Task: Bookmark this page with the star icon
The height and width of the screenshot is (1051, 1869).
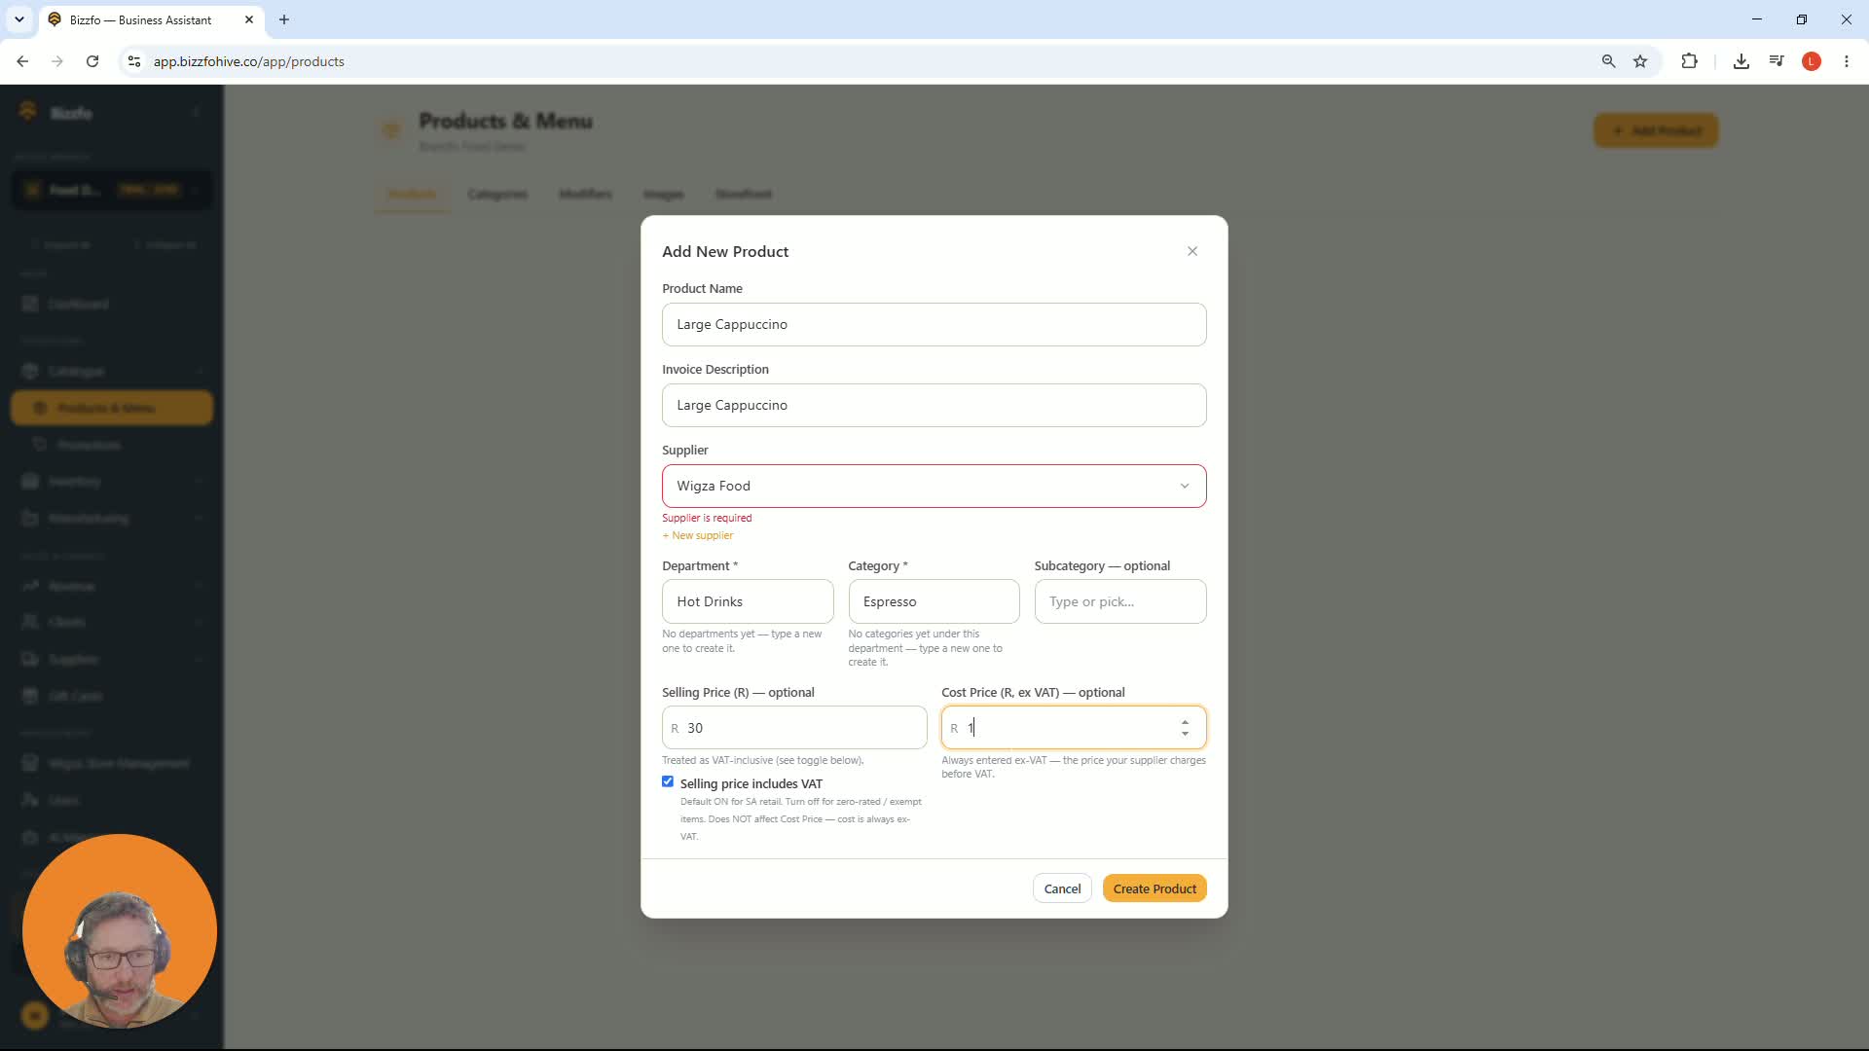Action: [1640, 61]
